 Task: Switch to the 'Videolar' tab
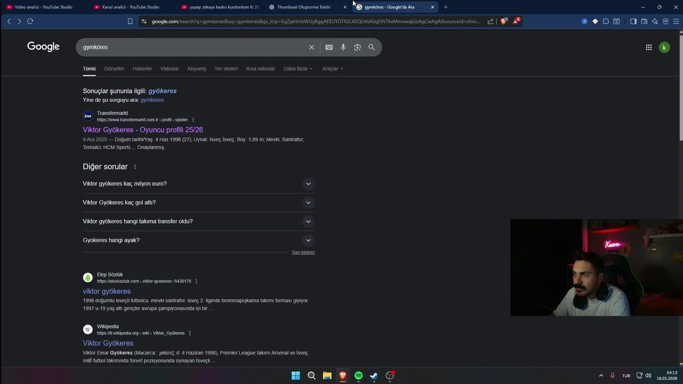point(170,69)
